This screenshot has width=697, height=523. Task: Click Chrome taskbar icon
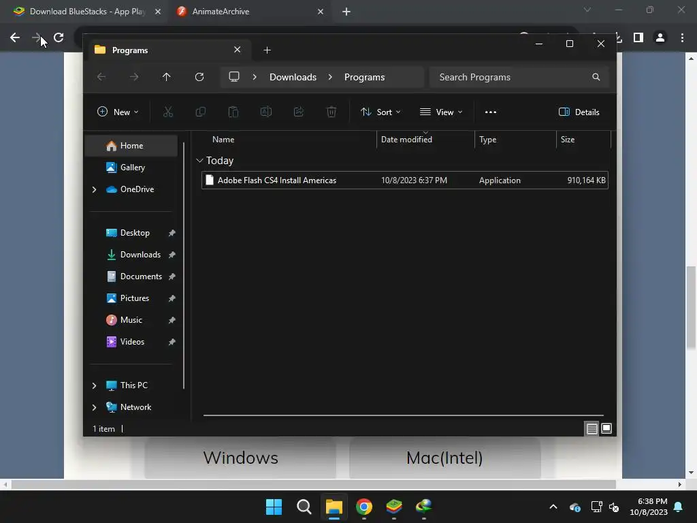coord(364,507)
